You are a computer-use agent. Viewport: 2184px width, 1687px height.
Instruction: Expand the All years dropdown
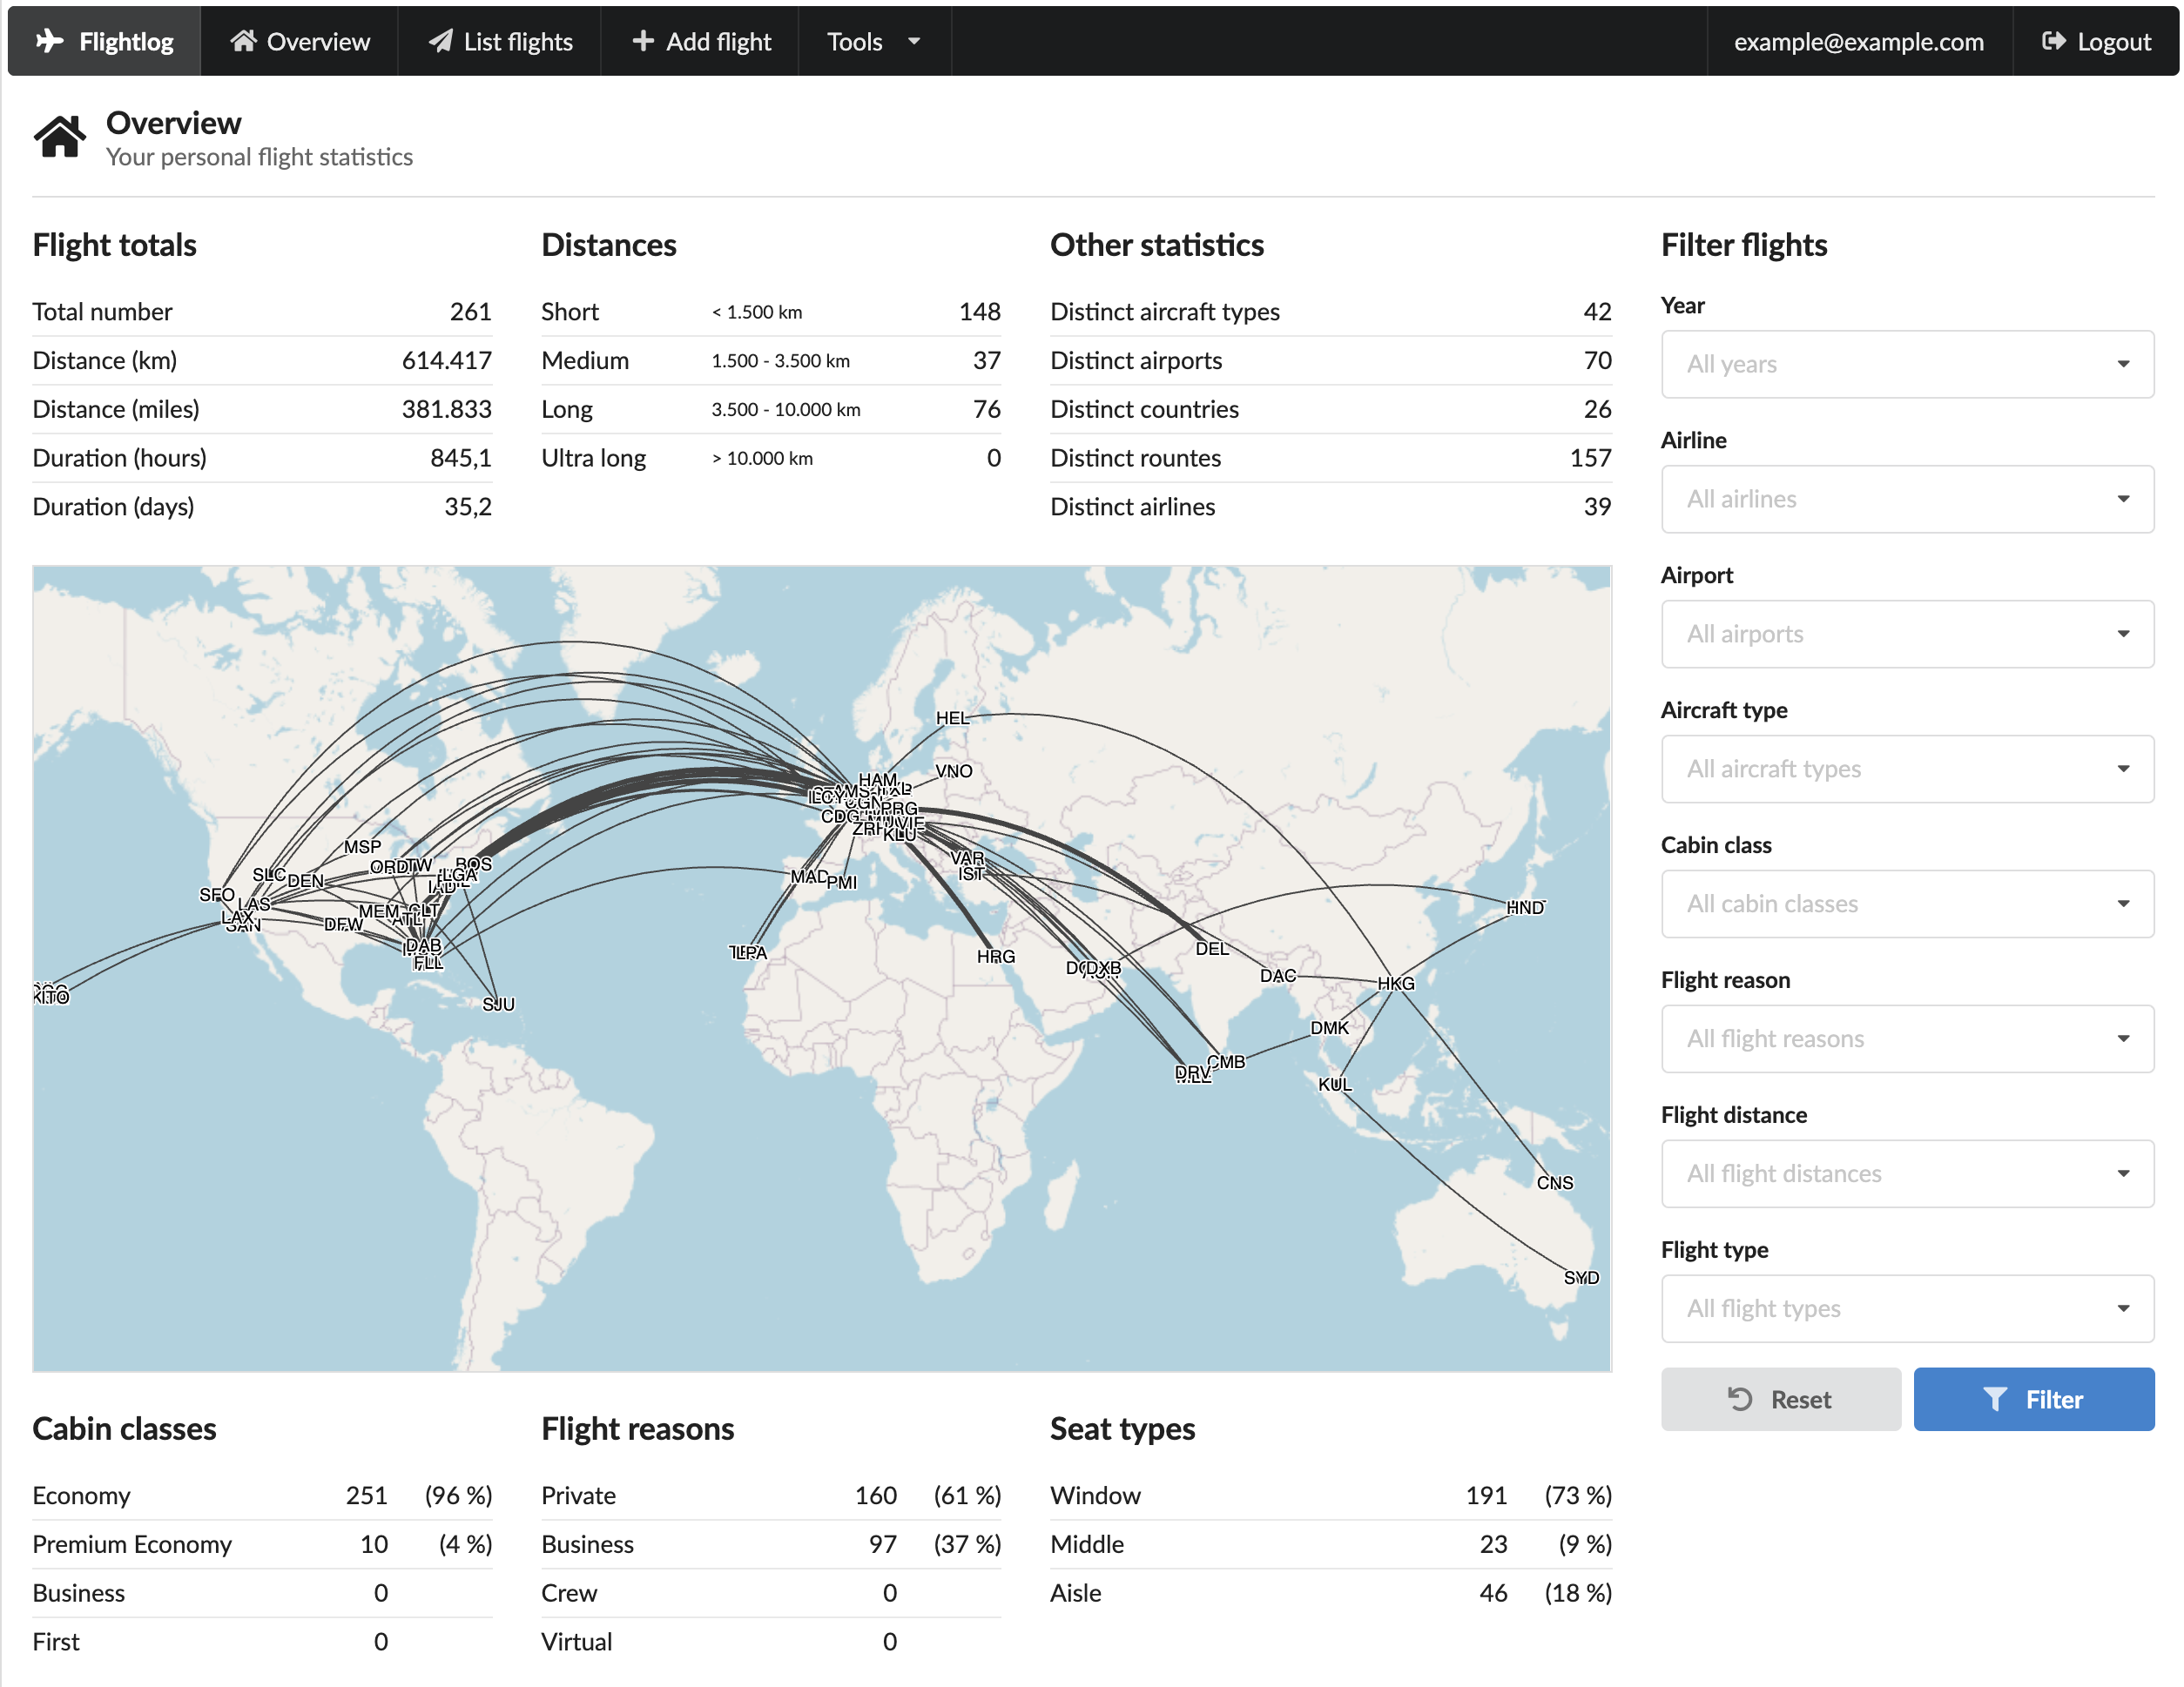pos(1906,364)
